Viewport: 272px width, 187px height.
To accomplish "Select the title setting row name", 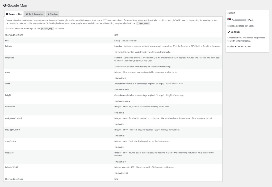I will click(x=7, y=41).
